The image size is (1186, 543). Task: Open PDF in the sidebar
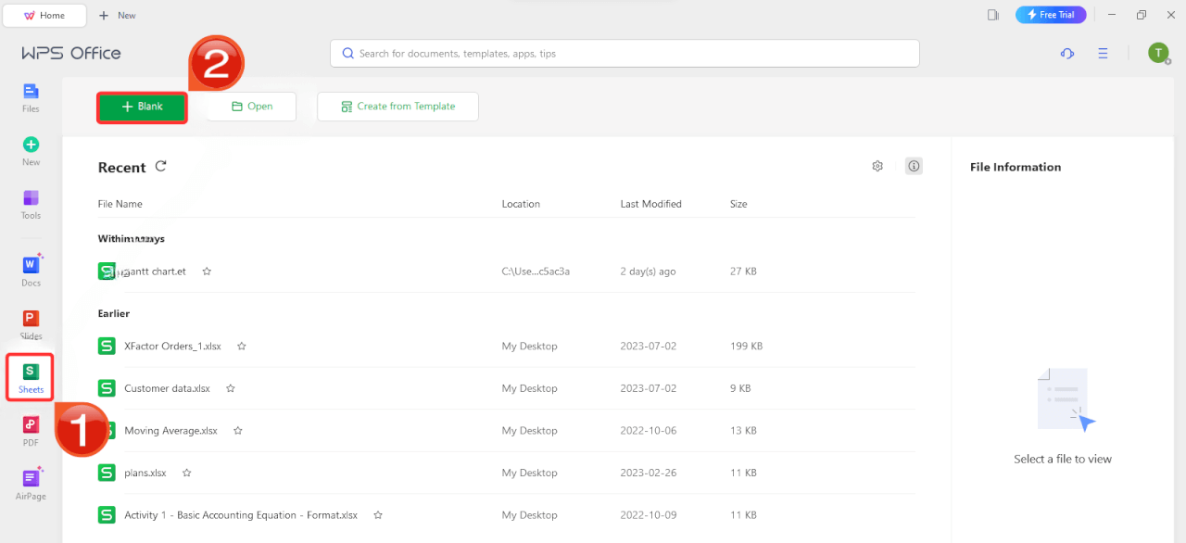31,432
